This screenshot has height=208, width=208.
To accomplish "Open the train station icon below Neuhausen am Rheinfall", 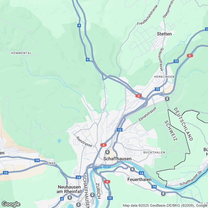I will coord(70,198).
